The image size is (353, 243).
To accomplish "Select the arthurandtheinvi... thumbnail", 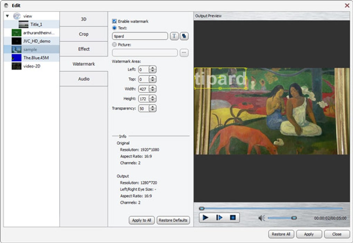I will coord(16,33).
